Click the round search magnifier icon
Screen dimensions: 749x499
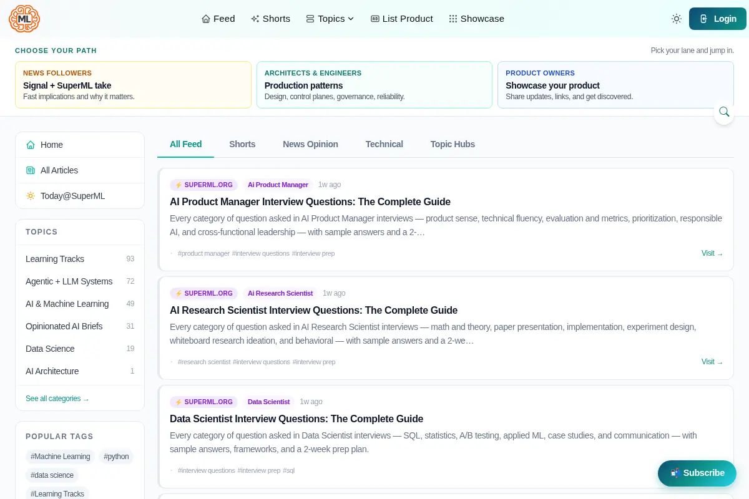[x=724, y=112]
